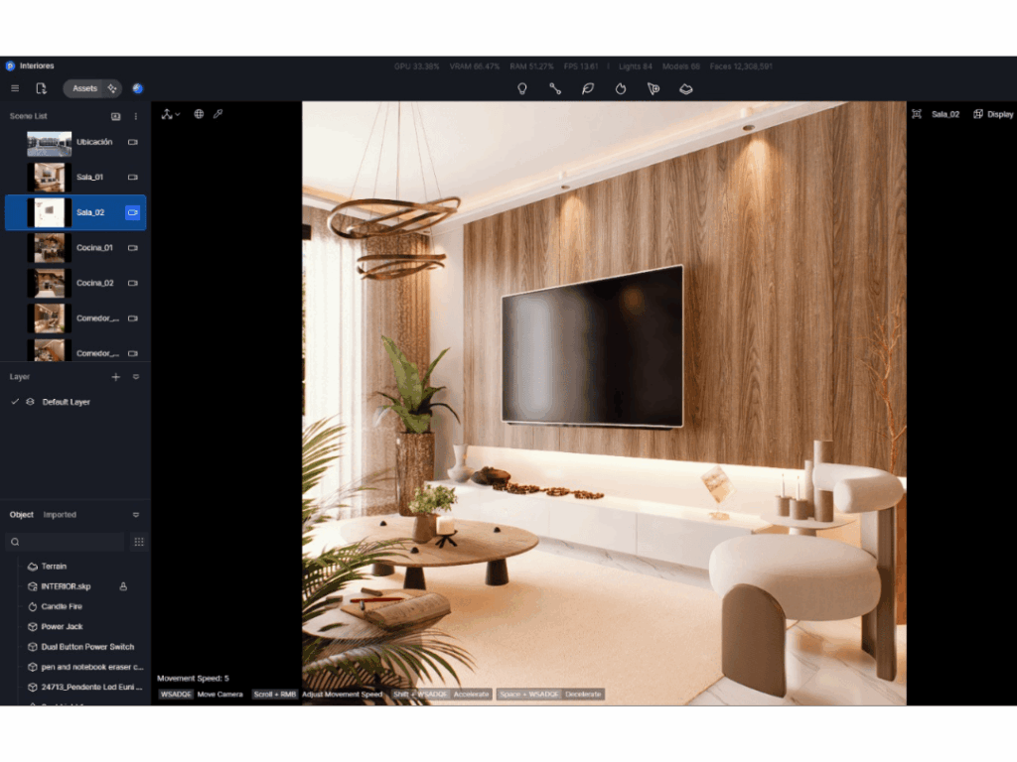Click the Movement Speed: 5 text
Viewport: 1017px width, 762px height.
pos(194,679)
